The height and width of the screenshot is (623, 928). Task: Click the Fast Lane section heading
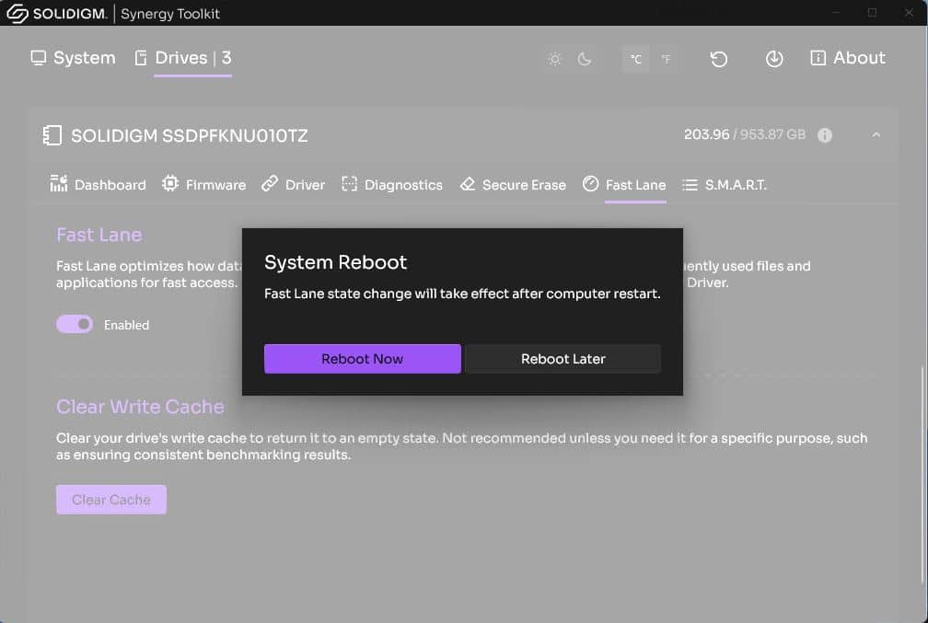(99, 235)
